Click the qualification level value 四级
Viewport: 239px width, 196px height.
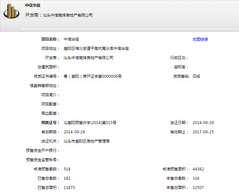click(196, 76)
